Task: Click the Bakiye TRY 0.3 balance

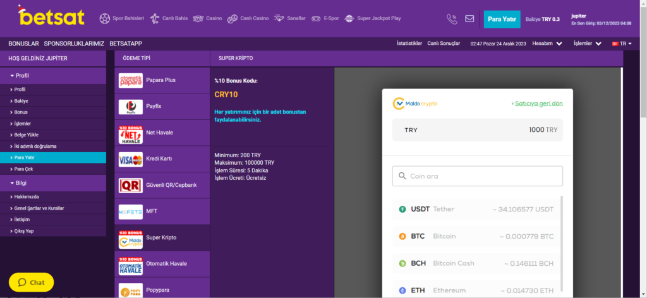Action: (543, 19)
